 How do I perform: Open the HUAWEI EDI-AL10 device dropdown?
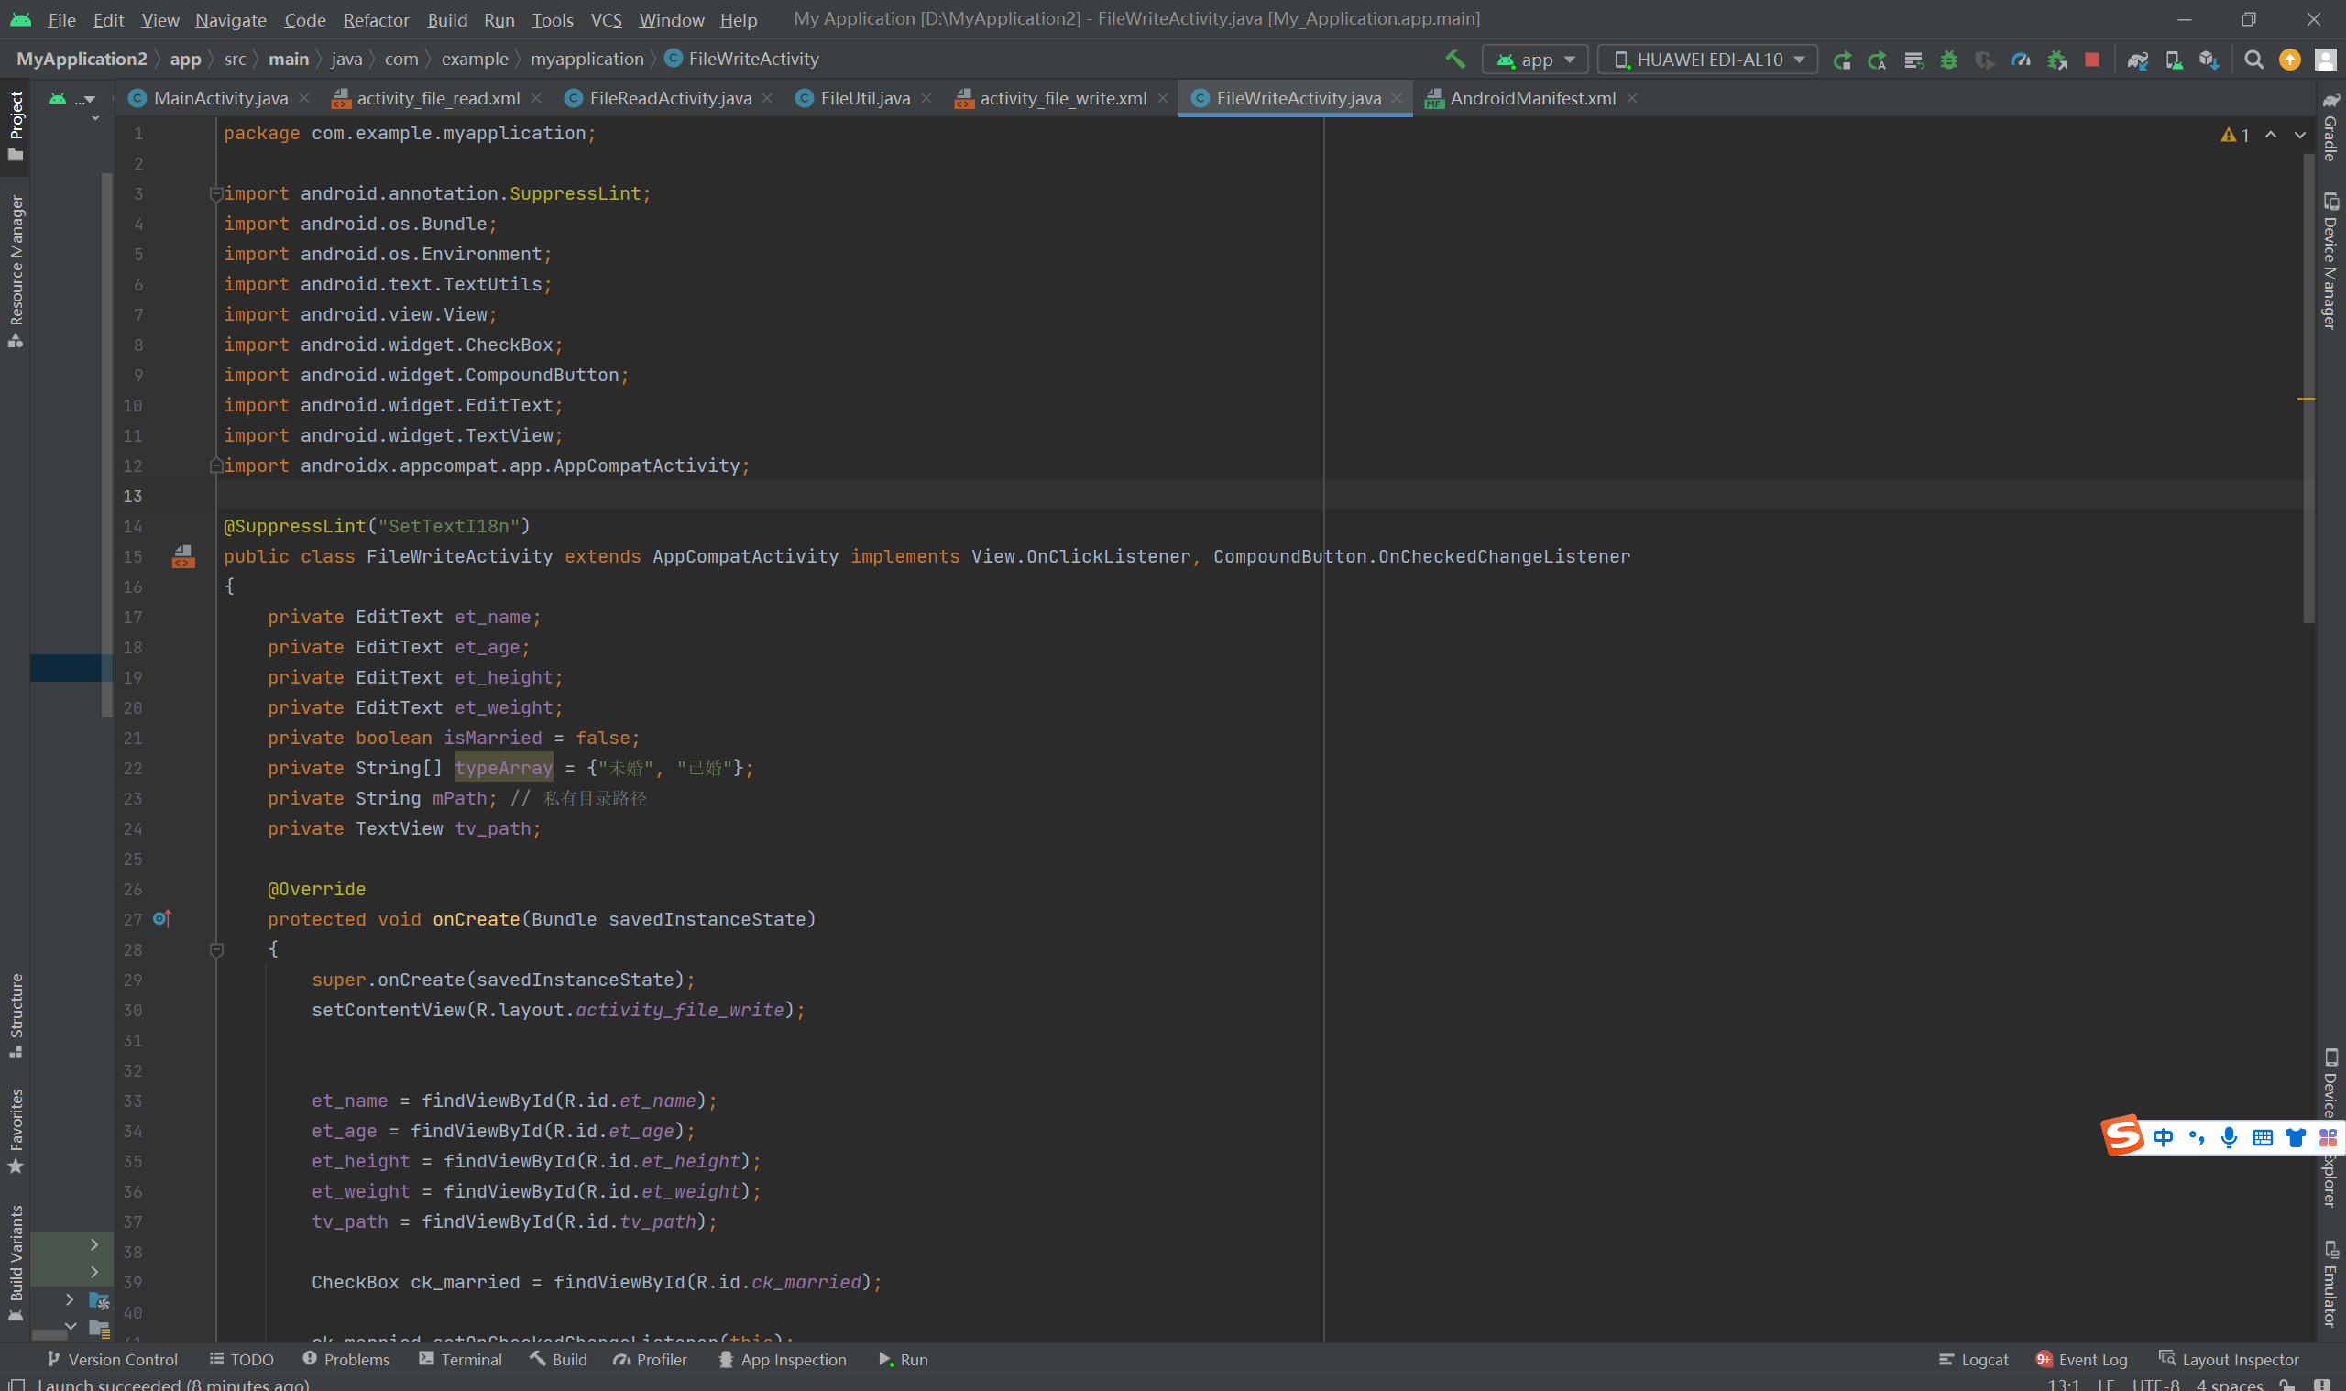[1707, 59]
